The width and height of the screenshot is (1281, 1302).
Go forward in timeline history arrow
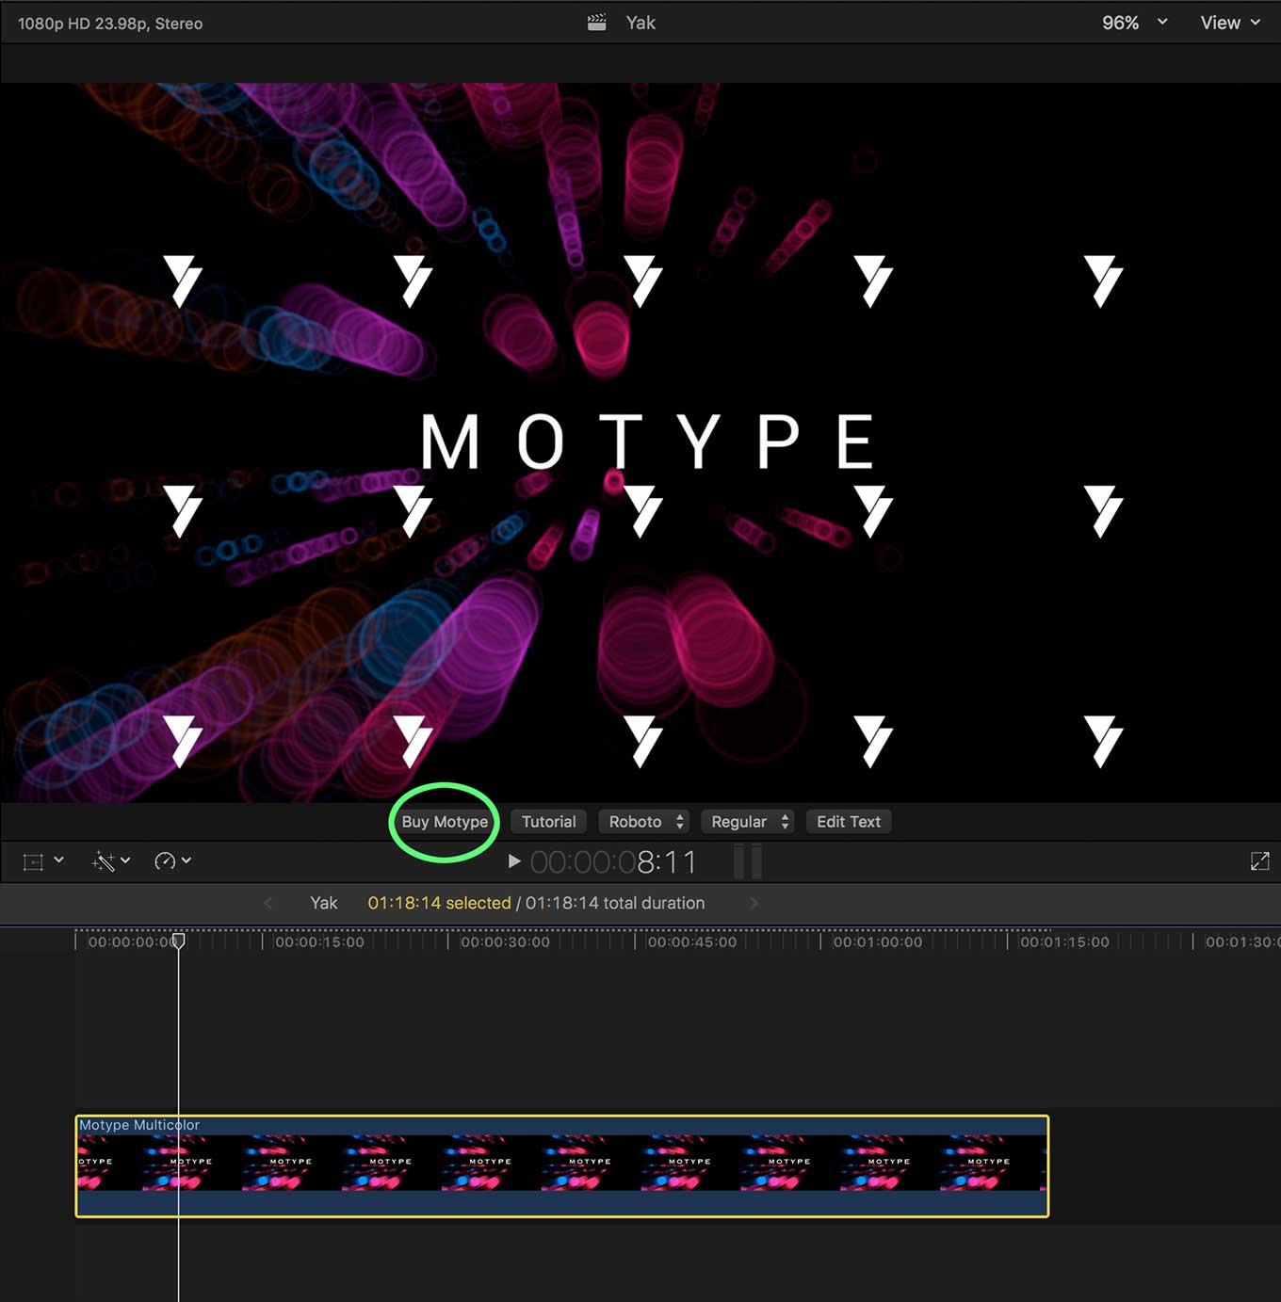click(x=753, y=903)
